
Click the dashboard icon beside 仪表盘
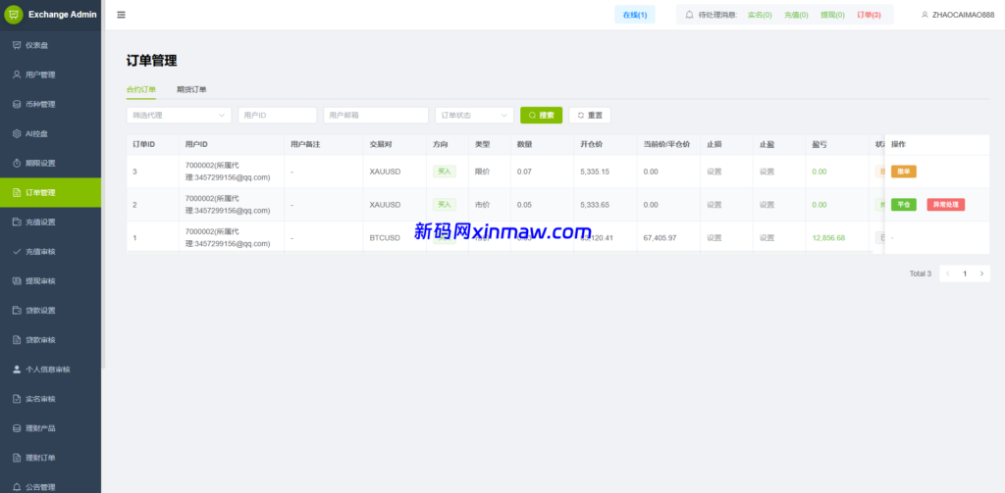[17, 45]
